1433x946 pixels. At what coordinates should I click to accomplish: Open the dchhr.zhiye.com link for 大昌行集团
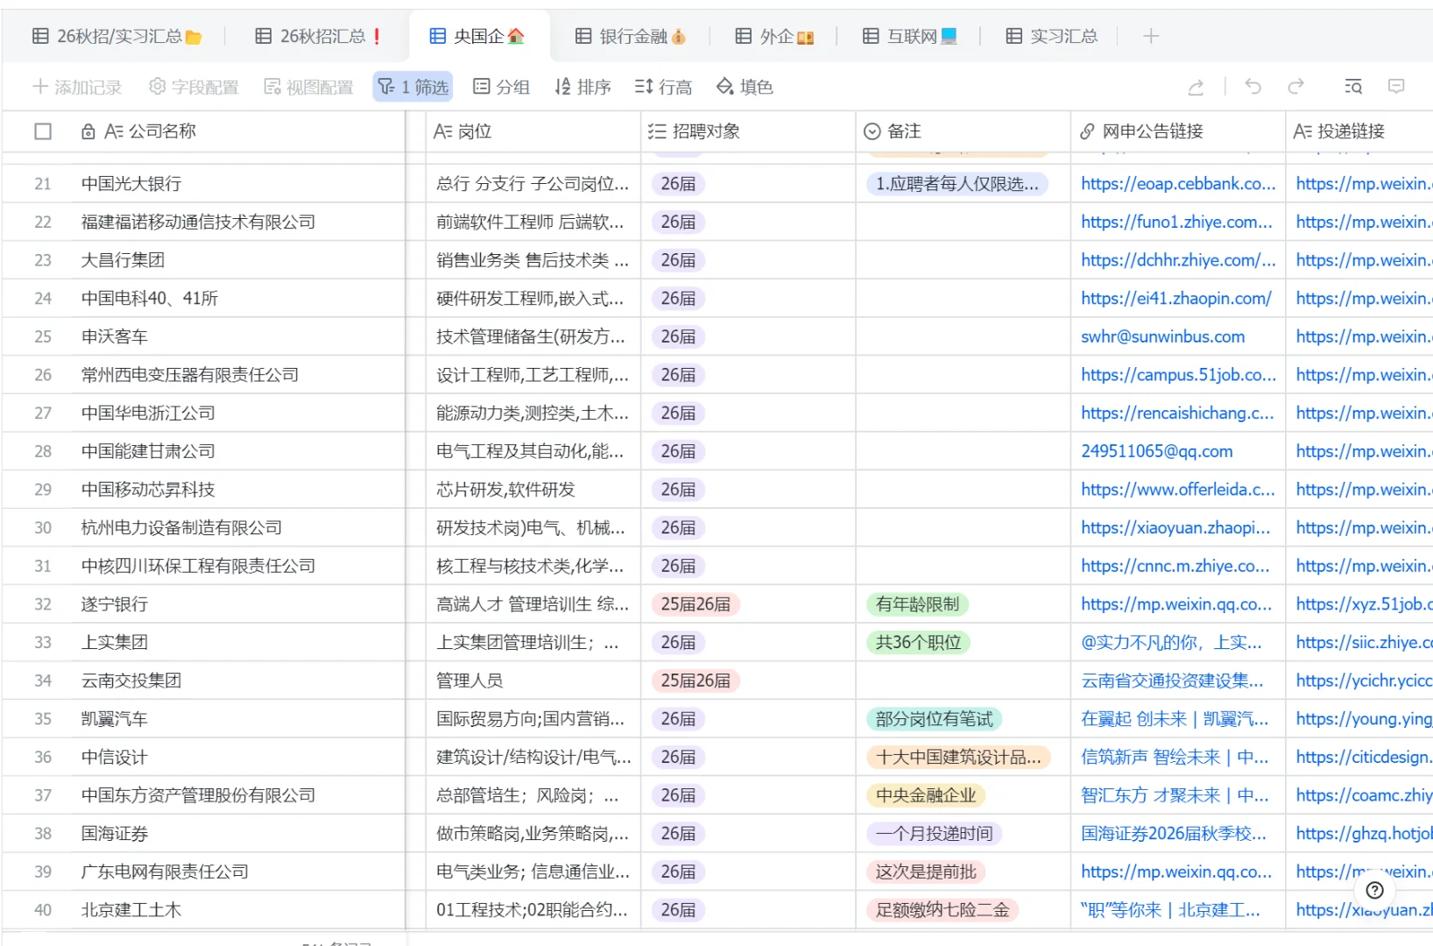[1178, 260]
